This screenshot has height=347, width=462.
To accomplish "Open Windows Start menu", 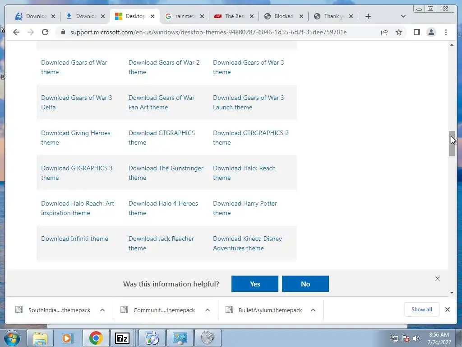I will point(12,338).
